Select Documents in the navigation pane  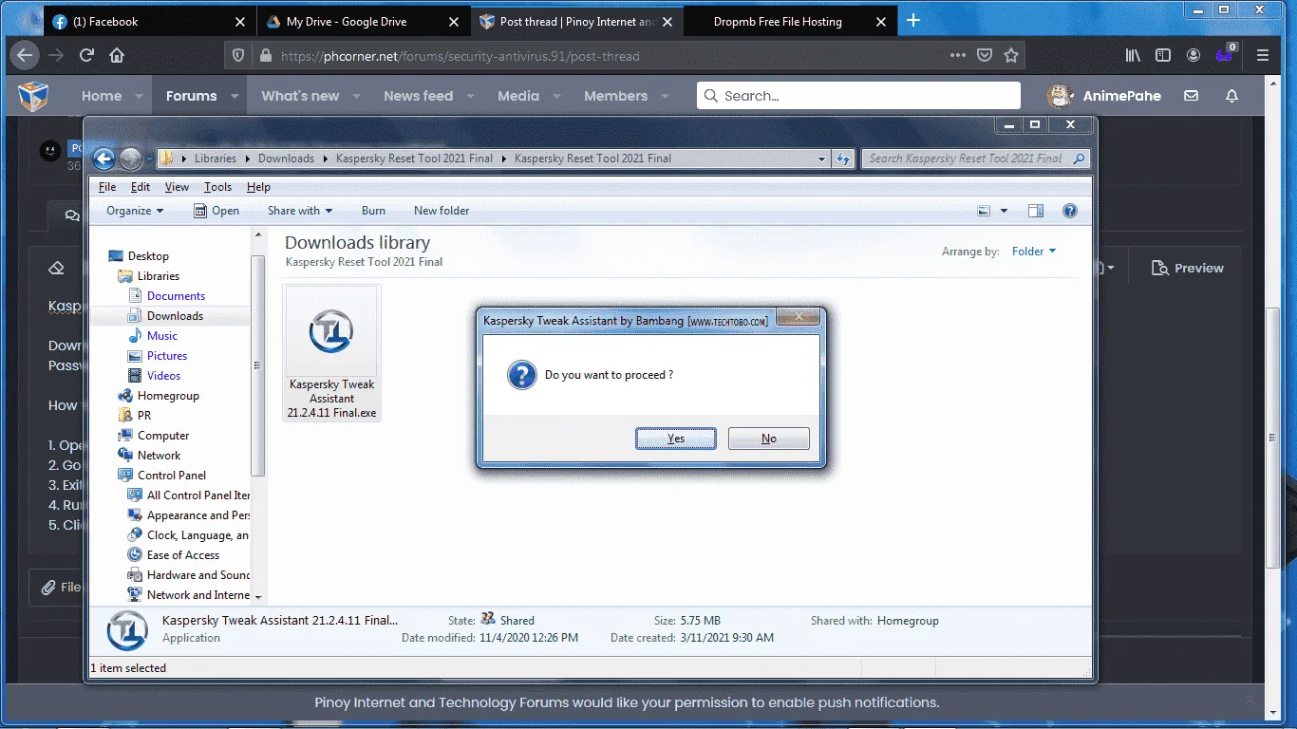[x=176, y=296]
